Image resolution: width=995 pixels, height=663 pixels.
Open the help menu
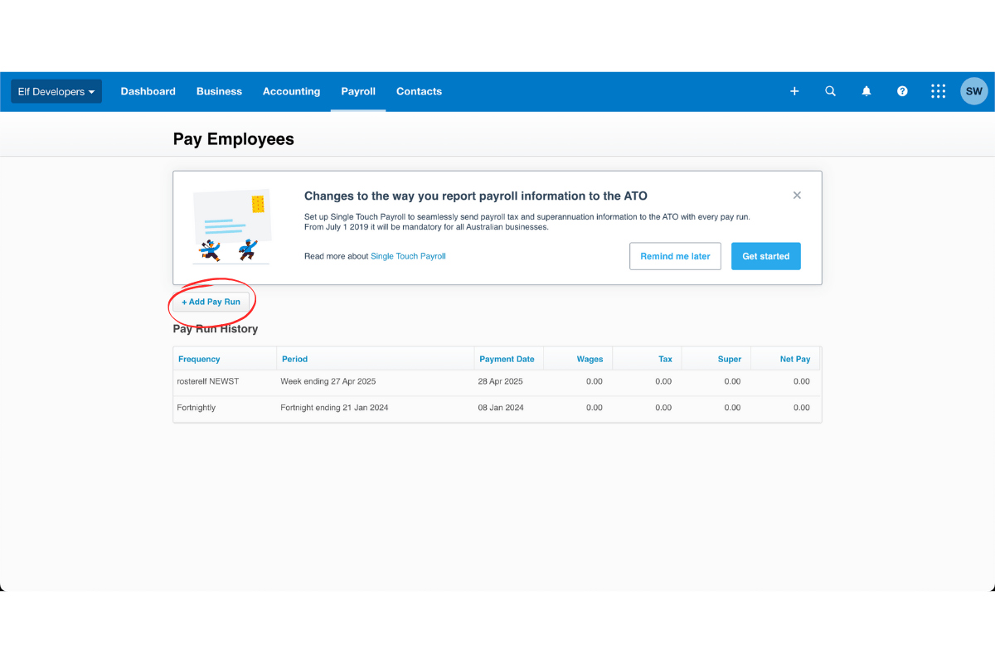coord(902,91)
